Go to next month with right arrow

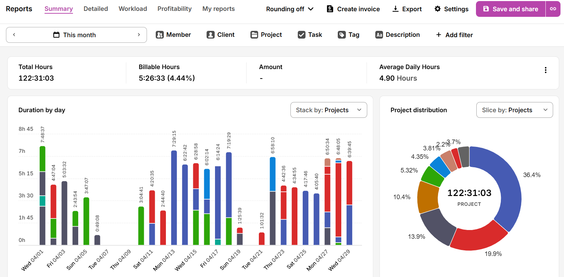pyautogui.click(x=139, y=35)
